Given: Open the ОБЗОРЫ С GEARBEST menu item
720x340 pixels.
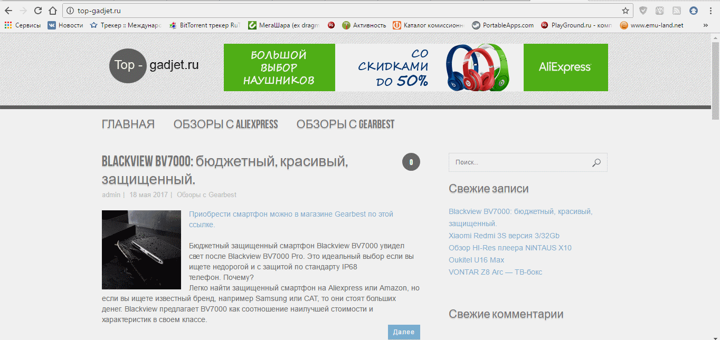Looking at the screenshot, I should click(345, 124).
